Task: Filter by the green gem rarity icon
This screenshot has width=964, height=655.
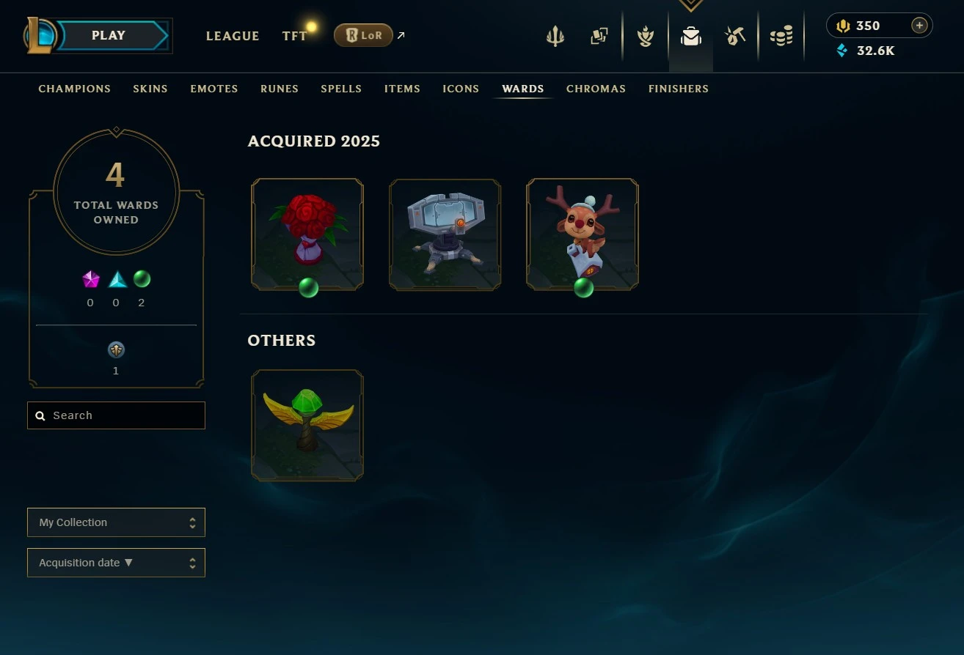Action: pyautogui.click(x=142, y=279)
